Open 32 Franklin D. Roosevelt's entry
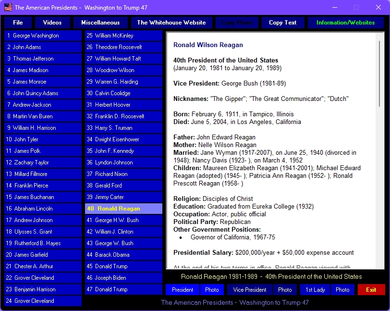 click(x=123, y=116)
